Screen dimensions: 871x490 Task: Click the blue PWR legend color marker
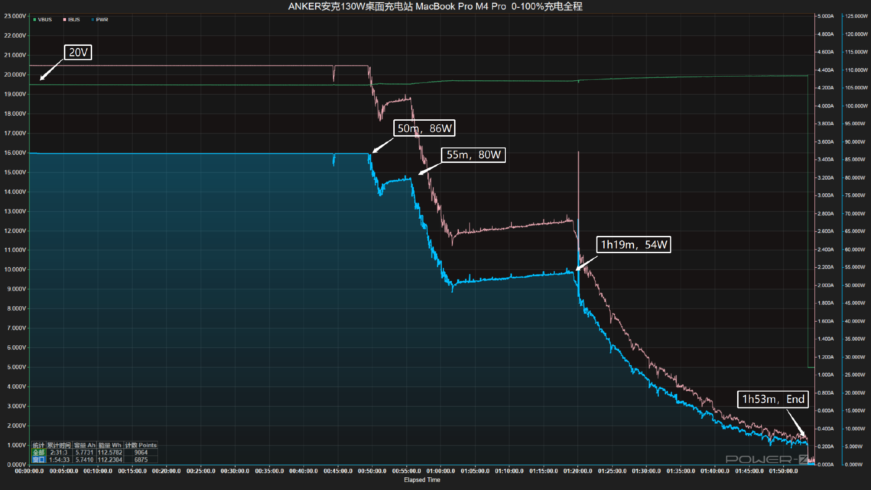click(93, 20)
